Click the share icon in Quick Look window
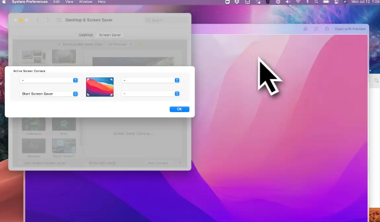 (x=327, y=29)
